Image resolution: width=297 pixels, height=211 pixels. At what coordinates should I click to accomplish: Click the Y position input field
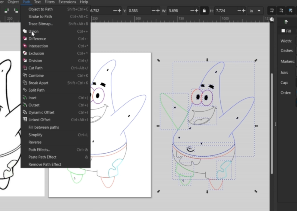[x=139, y=11]
